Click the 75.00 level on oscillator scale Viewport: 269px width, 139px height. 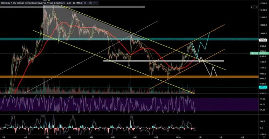(262, 99)
